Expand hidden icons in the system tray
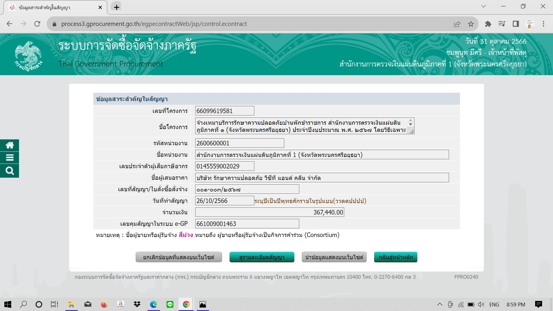 point(440,304)
